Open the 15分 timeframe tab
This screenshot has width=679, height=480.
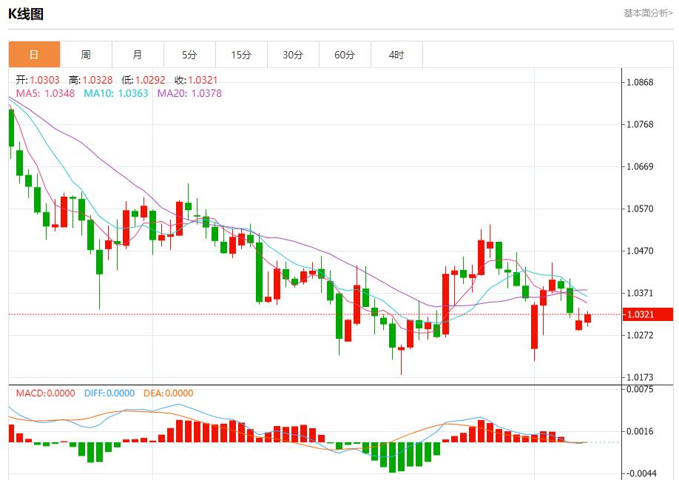coord(241,55)
